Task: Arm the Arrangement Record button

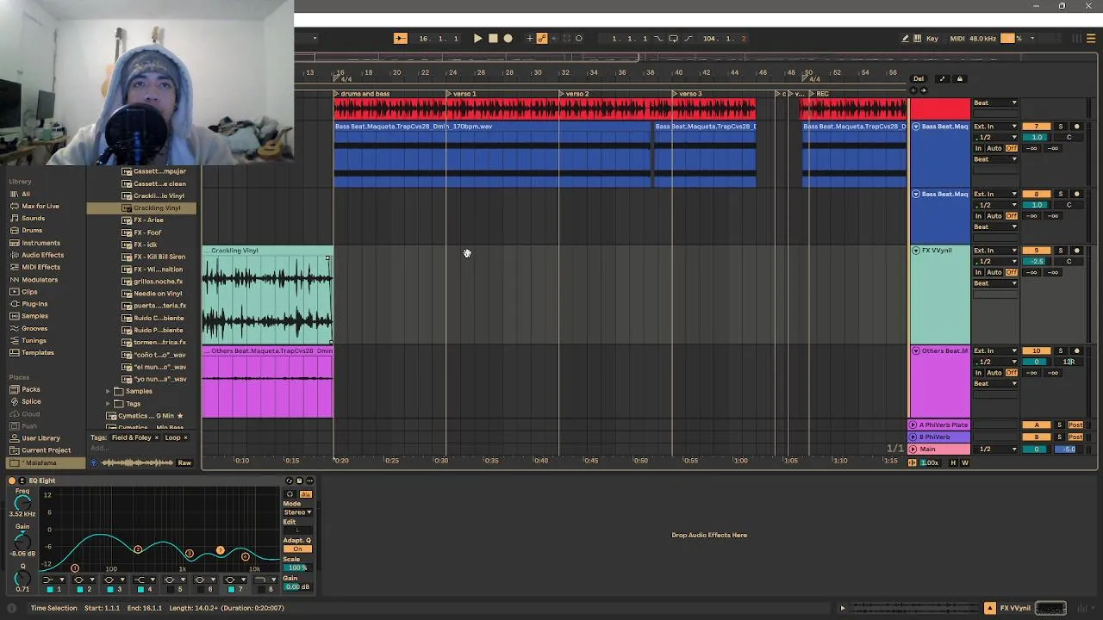Action: point(508,38)
